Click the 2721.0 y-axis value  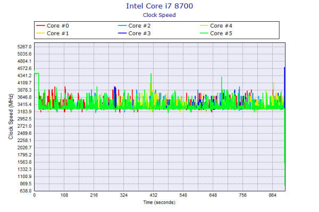24,126
